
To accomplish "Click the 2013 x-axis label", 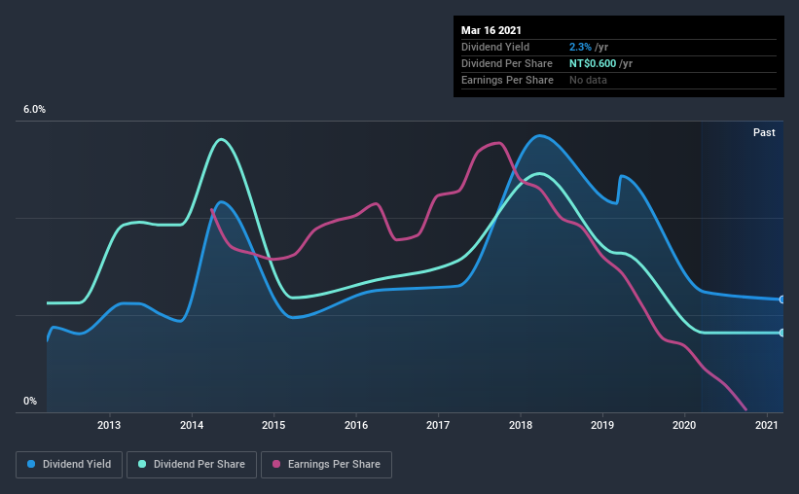I will (109, 425).
